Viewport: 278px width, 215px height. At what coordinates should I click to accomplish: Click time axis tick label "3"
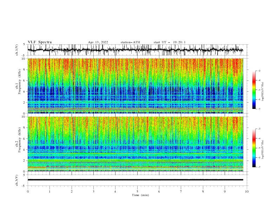click(93, 191)
